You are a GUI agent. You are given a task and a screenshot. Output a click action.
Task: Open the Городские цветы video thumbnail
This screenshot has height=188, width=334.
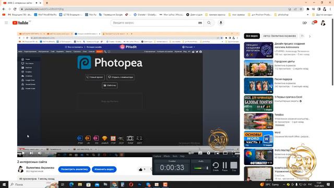pyautogui.click(x=258, y=68)
